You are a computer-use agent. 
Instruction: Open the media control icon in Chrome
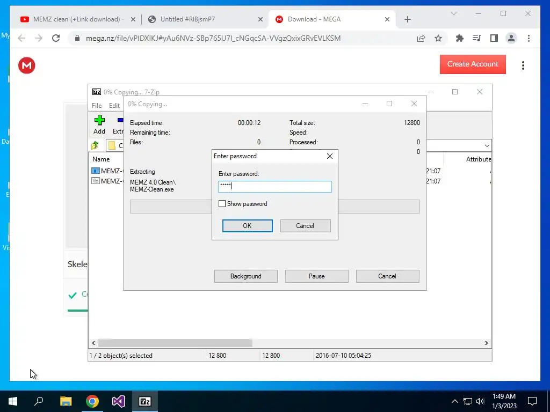(477, 38)
